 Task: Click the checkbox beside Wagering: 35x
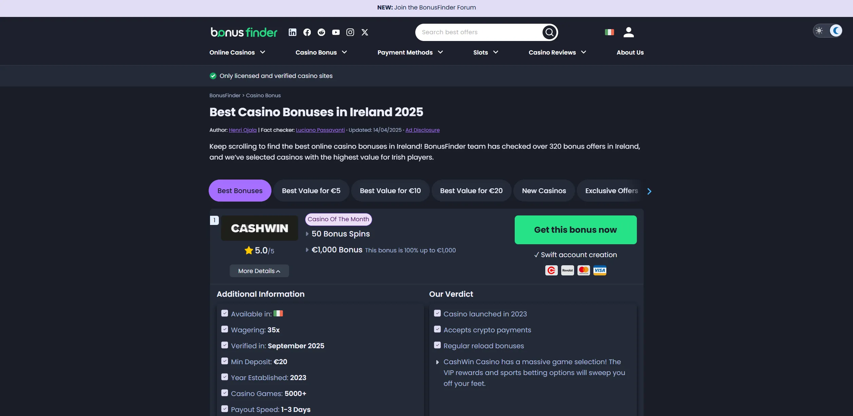[x=225, y=329]
